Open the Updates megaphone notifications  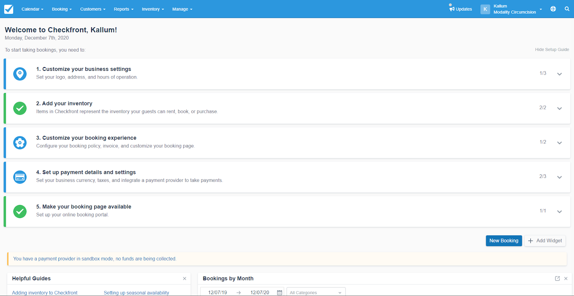click(x=461, y=9)
